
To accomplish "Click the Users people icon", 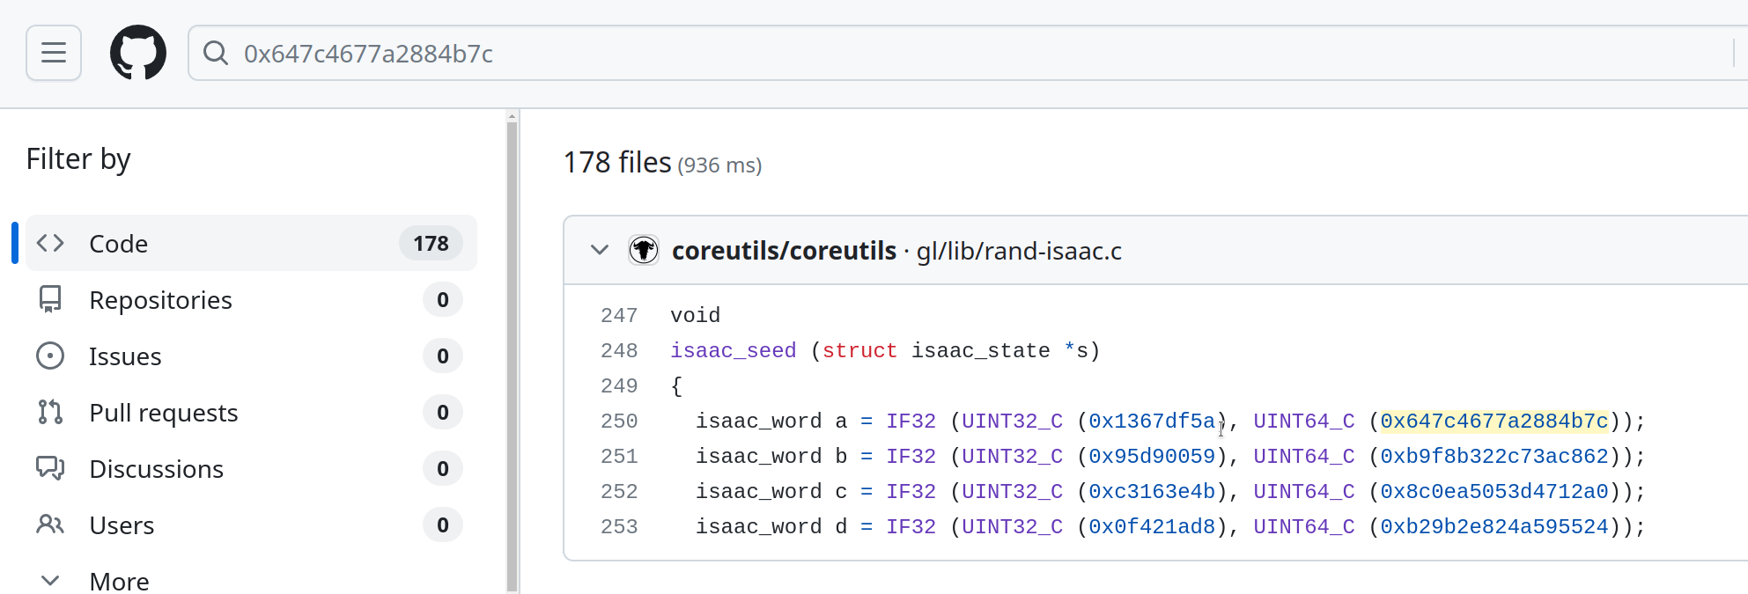I will (50, 524).
